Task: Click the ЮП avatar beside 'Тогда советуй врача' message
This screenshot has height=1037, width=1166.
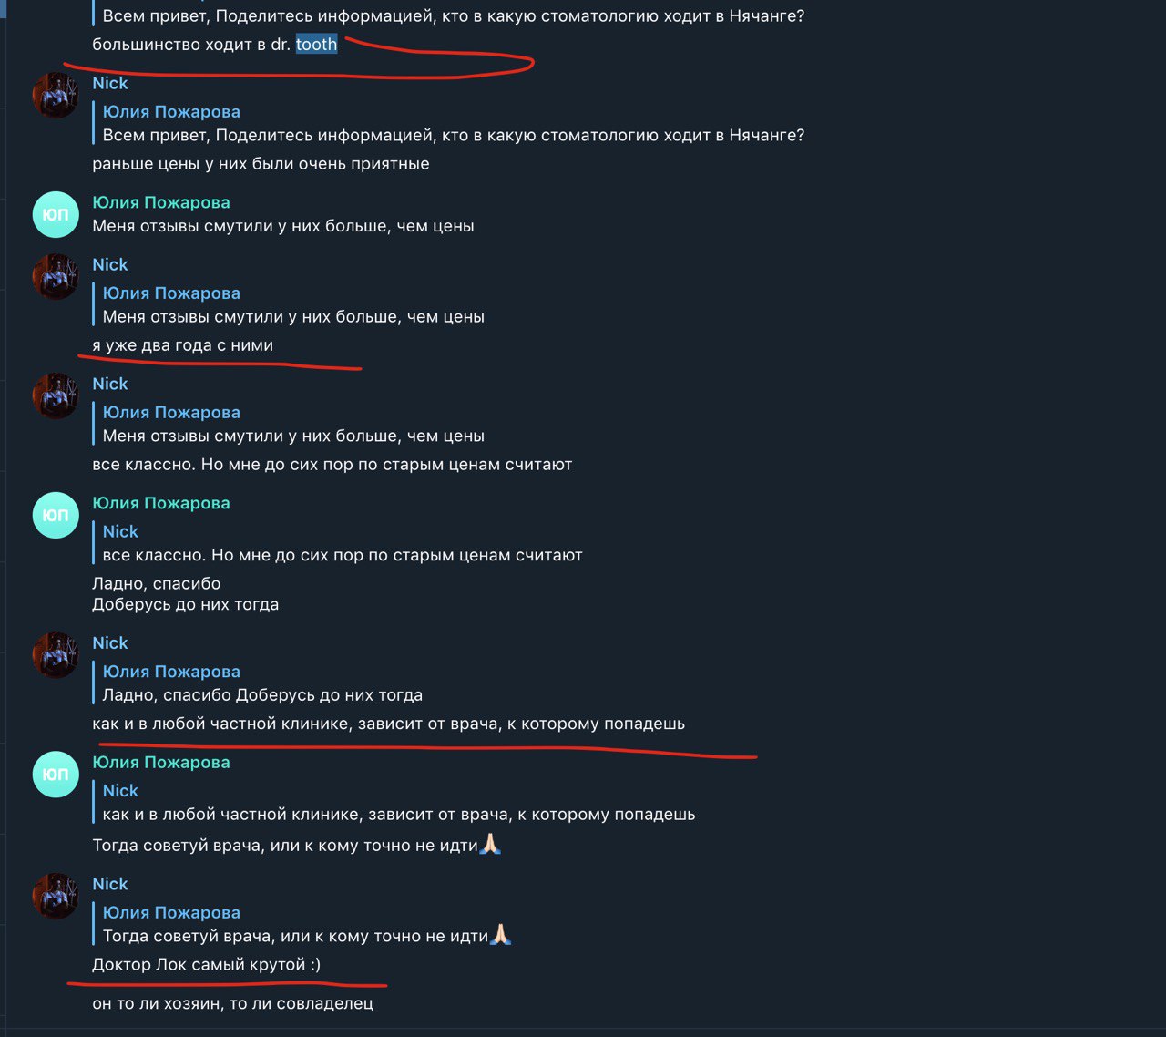Action: tap(56, 775)
